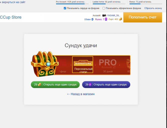Click the purple rune icon in header
This screenshot has width=167, height=128.
point(106,19)
